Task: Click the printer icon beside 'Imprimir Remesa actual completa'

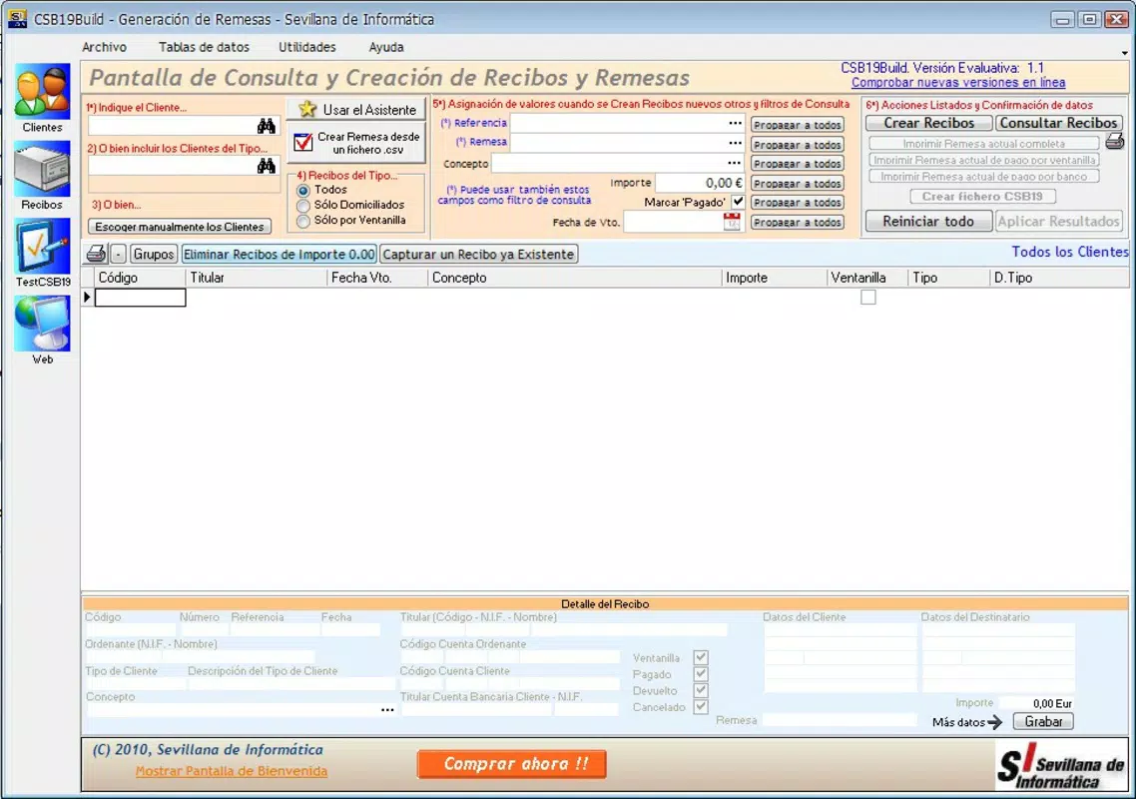Action: (1114, 142)
